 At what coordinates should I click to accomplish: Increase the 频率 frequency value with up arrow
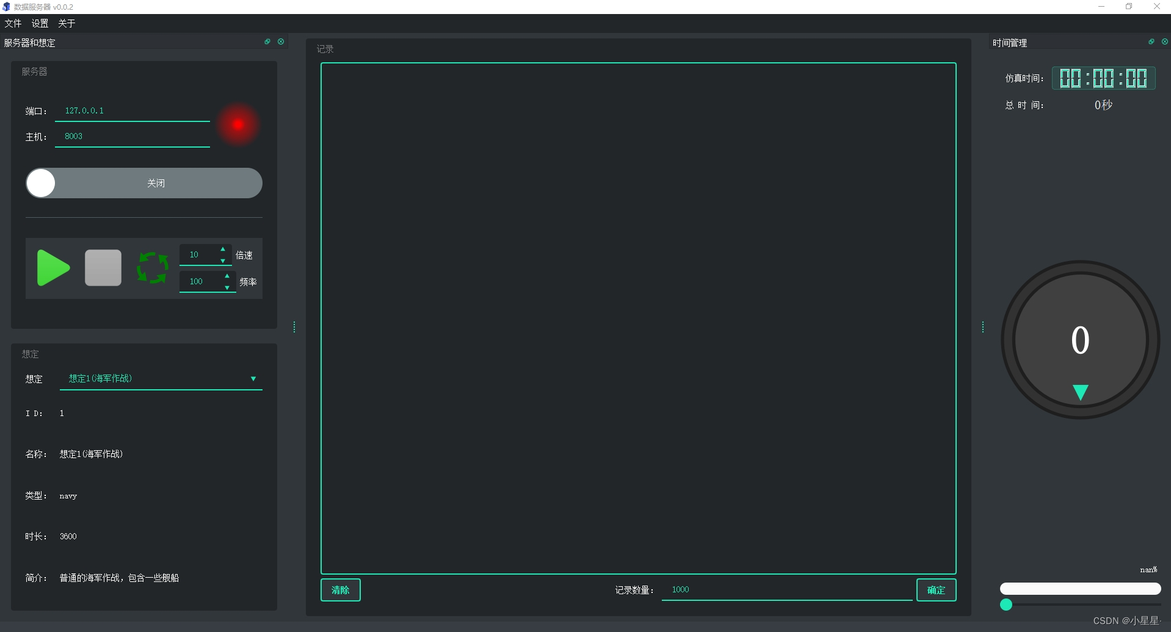tap(227, 276)
